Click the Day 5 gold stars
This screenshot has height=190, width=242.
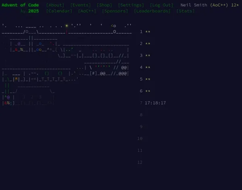pyautogui.click(x=148, y=79)
